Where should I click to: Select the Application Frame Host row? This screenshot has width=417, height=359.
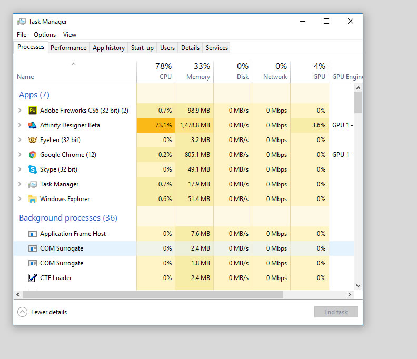(x=184, y=234)
